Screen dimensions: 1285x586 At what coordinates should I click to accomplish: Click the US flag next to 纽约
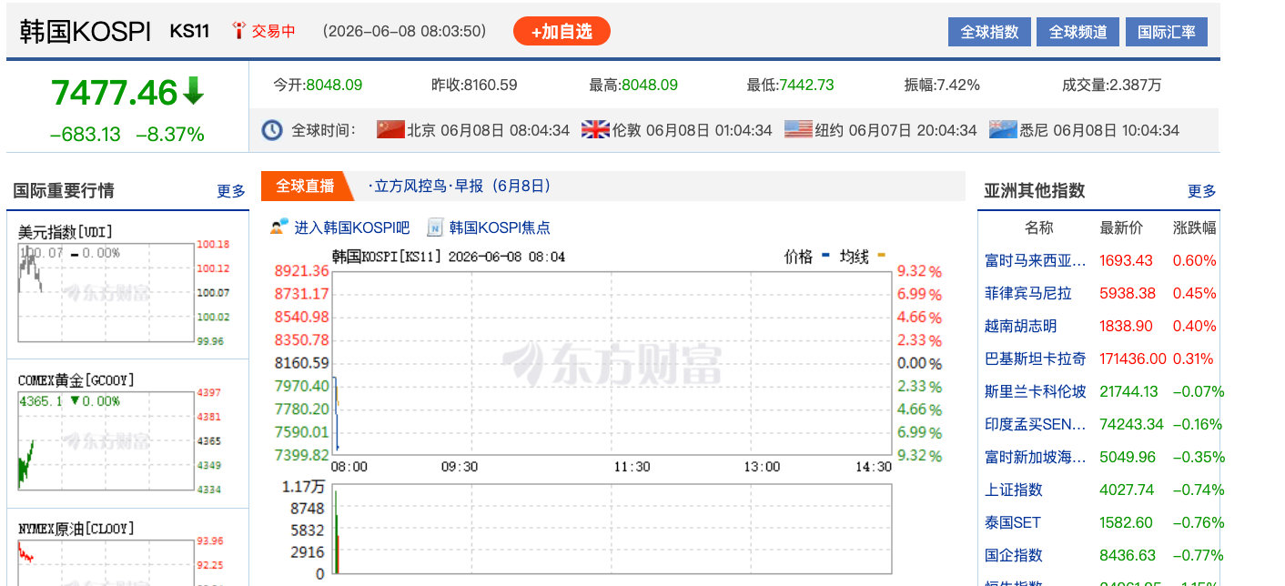click(x=798, y=129)
